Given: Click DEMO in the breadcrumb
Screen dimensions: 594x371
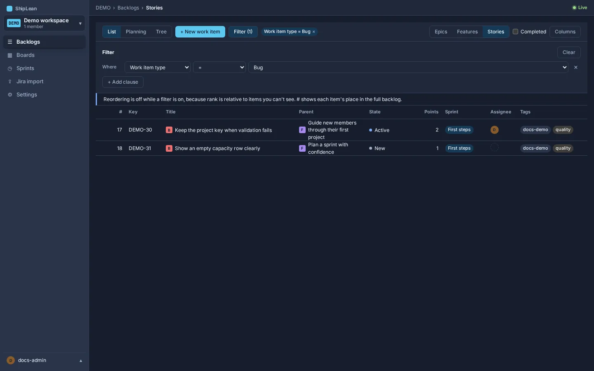Looking at the screenshot, I should click(x=103, y=8).
